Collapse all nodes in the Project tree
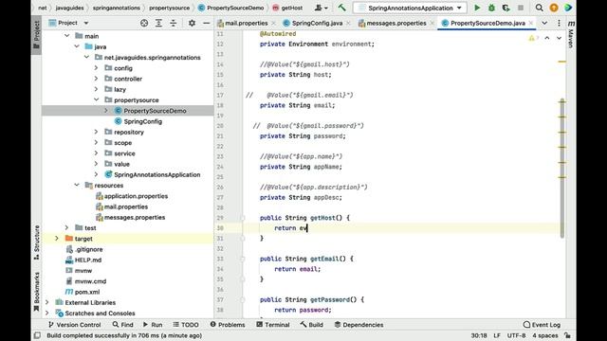 173,23
